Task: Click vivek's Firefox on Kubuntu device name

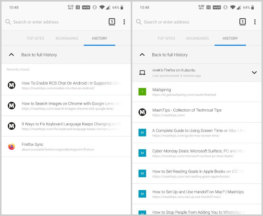Action: pyautogui.click(x=174, y=70)
